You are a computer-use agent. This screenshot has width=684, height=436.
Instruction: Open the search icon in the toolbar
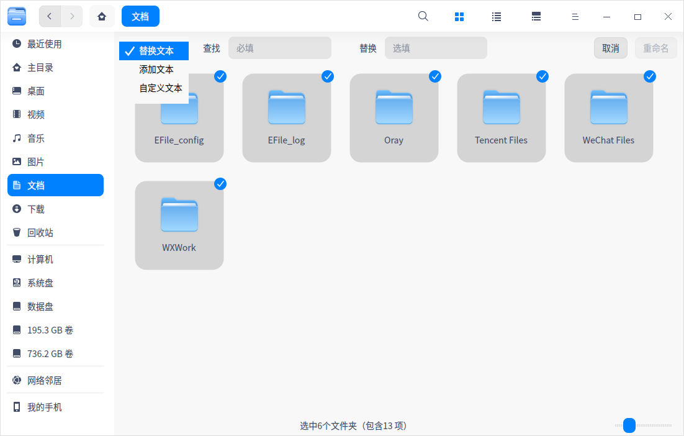pos(423,16)
